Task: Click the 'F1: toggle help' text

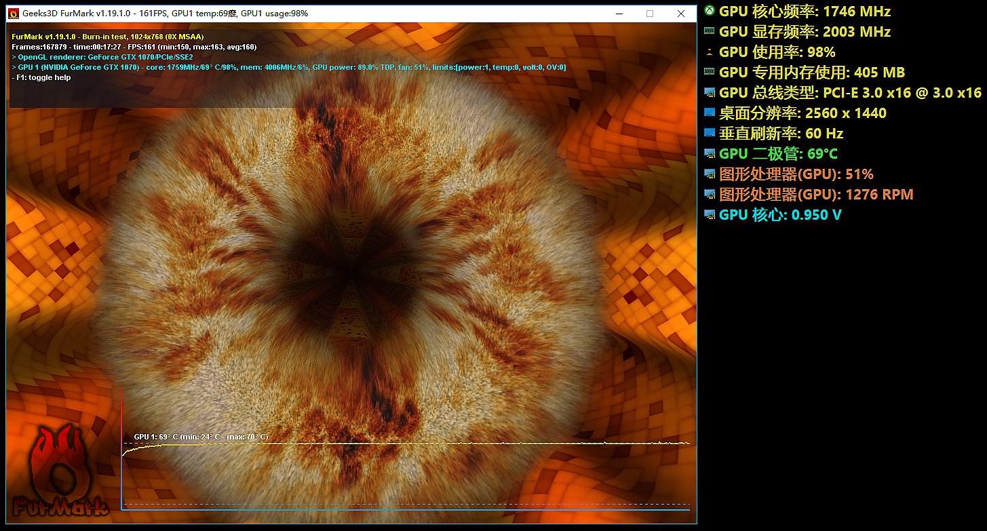Action: (x=41, y=77)
